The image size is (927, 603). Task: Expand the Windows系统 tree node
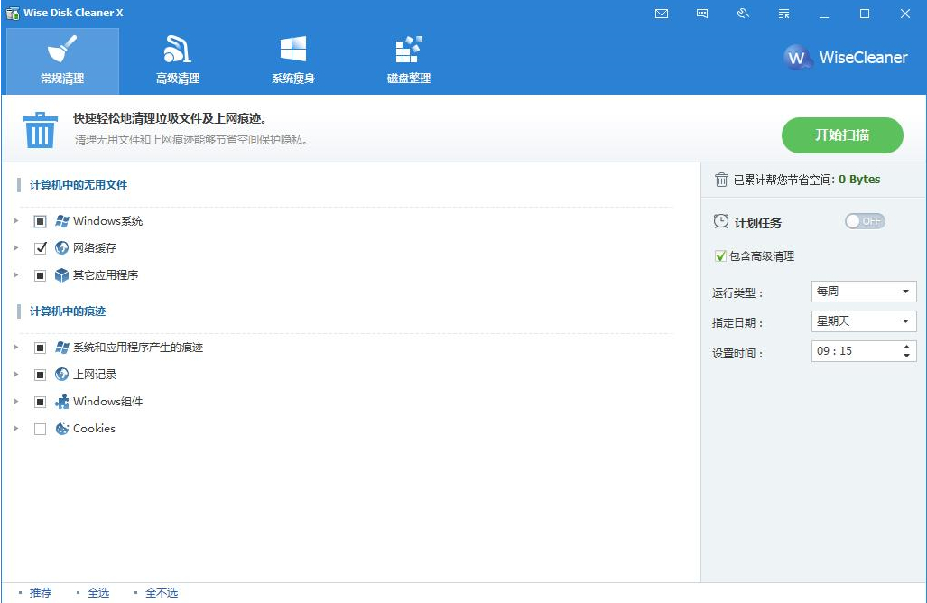16,221
